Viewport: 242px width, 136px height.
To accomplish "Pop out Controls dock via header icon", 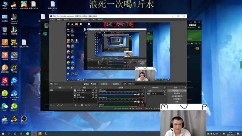I will coord(185,87).
